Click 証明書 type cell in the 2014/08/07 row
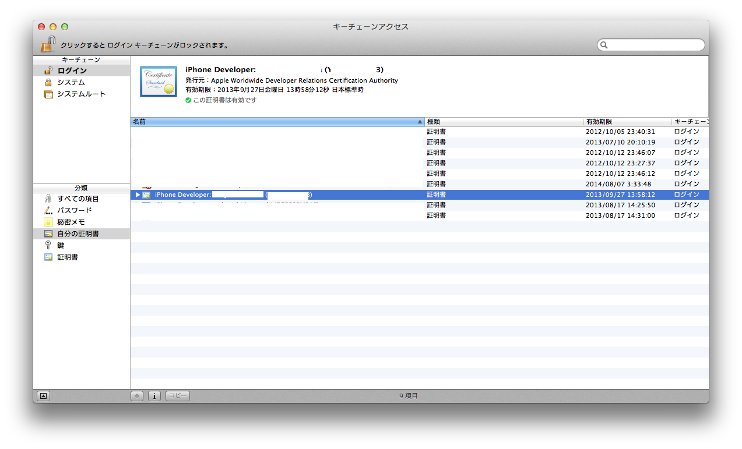Viewport: 742px width, 449px height. pyautogui.click(x=437, y=184)
